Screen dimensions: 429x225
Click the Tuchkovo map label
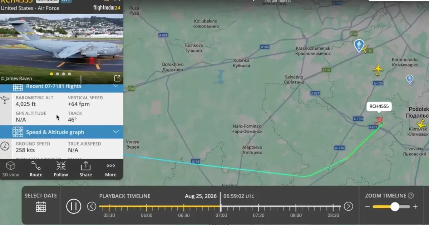point(193,48)
